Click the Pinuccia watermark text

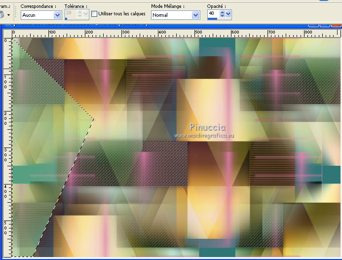point(207,127)
